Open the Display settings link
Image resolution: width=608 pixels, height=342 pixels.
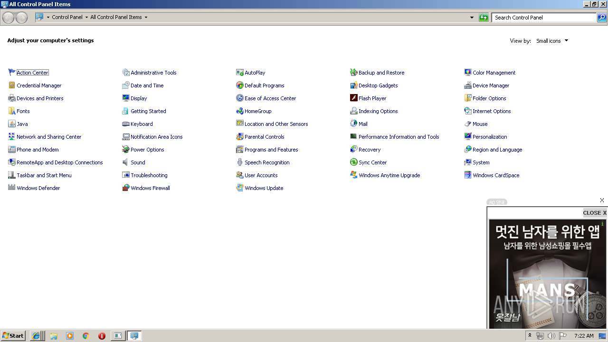coord(139,98)
